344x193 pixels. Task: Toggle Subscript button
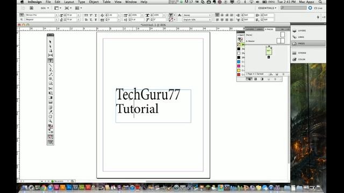[91, 20]
